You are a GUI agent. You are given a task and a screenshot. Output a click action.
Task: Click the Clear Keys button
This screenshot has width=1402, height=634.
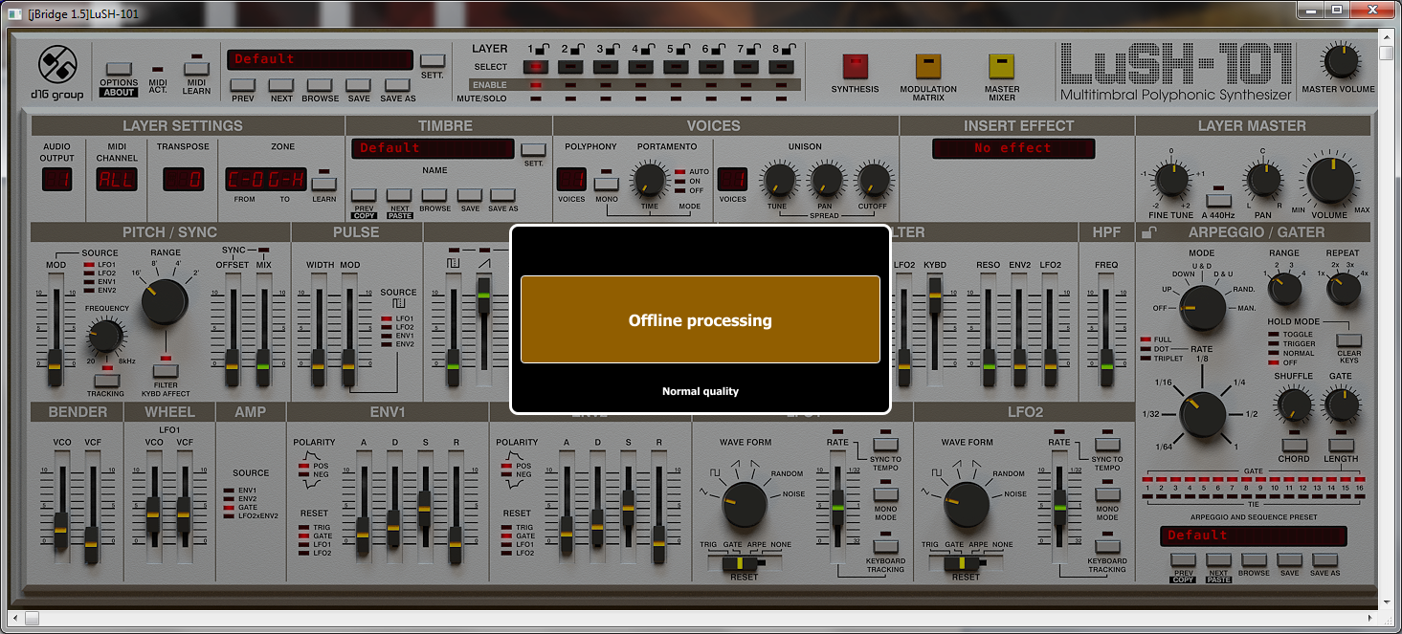click(x=1348, y=339)
